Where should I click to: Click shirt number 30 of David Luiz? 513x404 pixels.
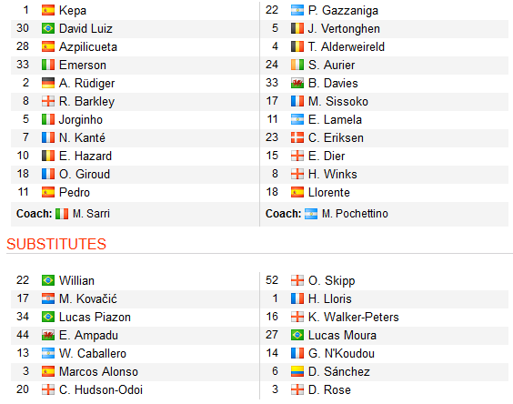(x=23, y=28)
